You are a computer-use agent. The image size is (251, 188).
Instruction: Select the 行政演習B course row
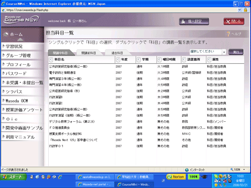click(146, 97)
